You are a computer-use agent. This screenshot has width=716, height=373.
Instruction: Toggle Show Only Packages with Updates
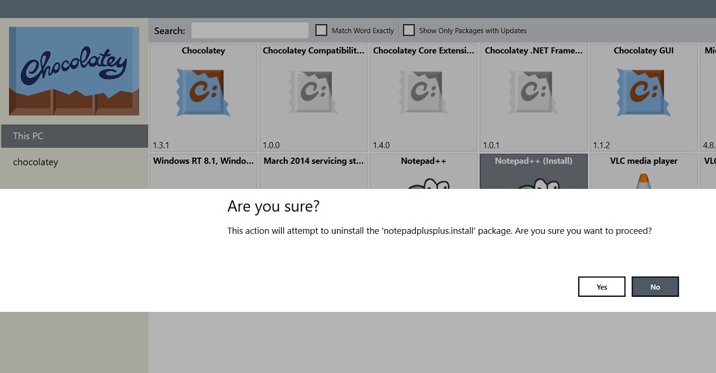click(x=409, y=30)
